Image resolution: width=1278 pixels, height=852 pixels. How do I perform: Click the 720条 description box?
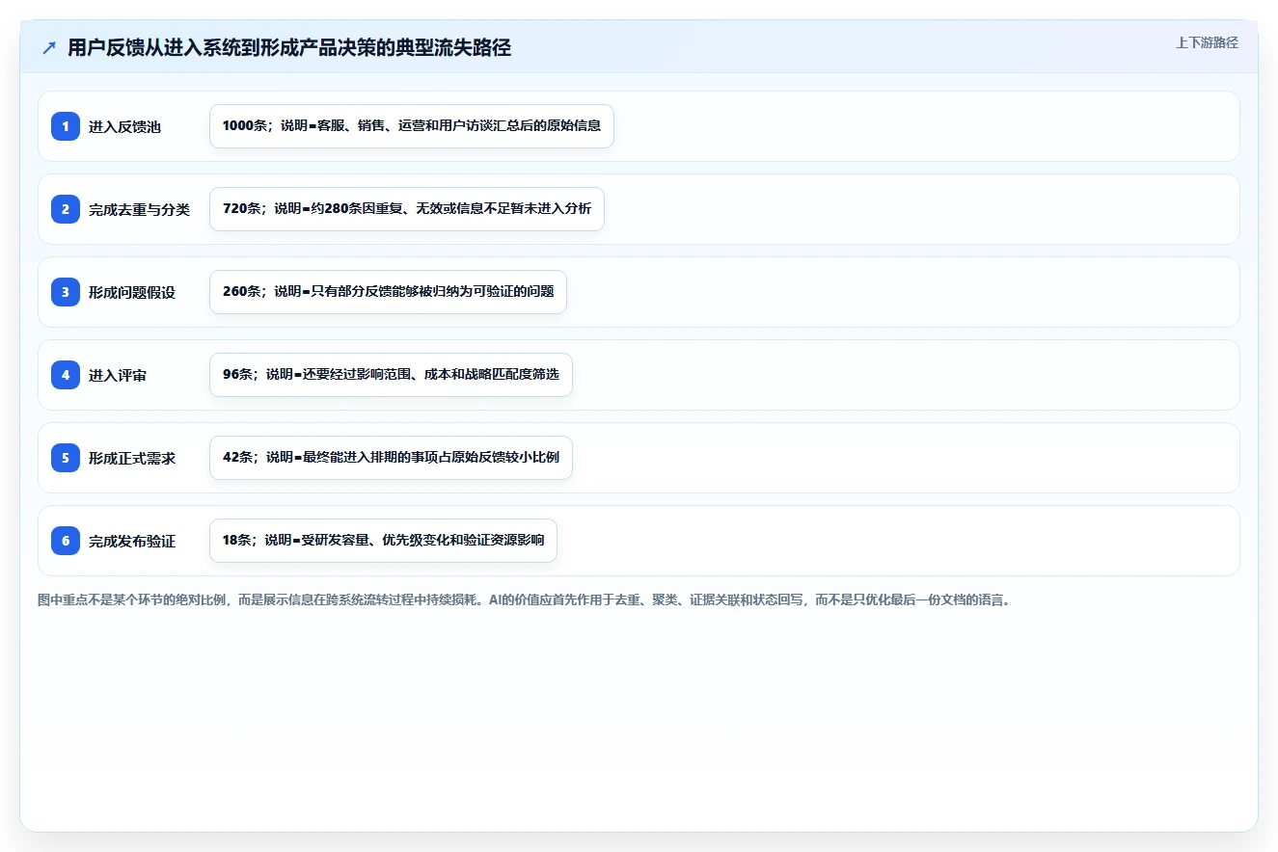coord(407,209)
